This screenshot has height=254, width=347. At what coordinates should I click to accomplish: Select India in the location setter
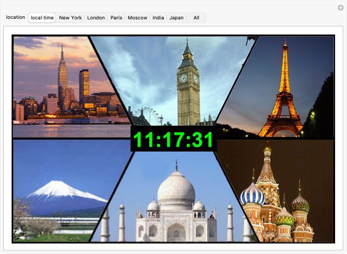pos(158,18)
